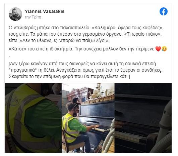
Task: Open the Yiannis Vasalakis profile name link
Action: click(45, 11)
